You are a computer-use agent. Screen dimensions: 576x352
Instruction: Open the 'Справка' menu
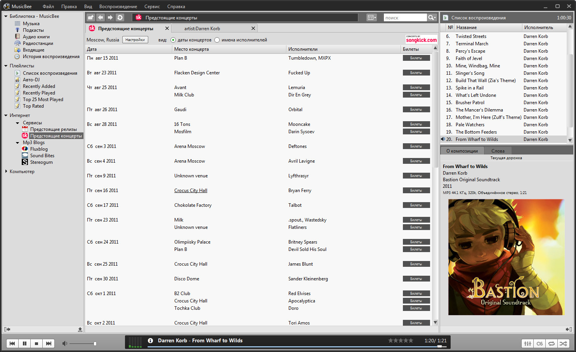tap(176, 7)
